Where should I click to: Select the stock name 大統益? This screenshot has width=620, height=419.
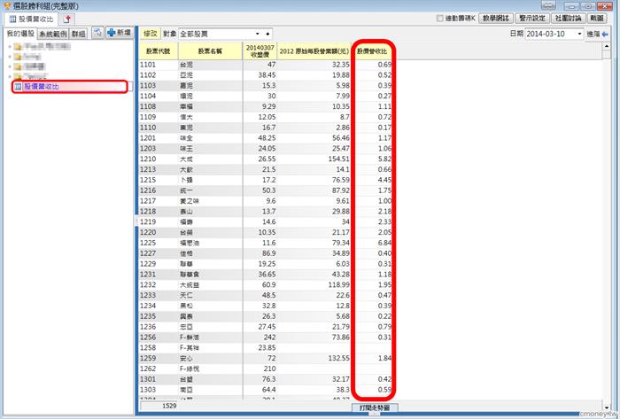pyautogui.click(x=190, y=285)
